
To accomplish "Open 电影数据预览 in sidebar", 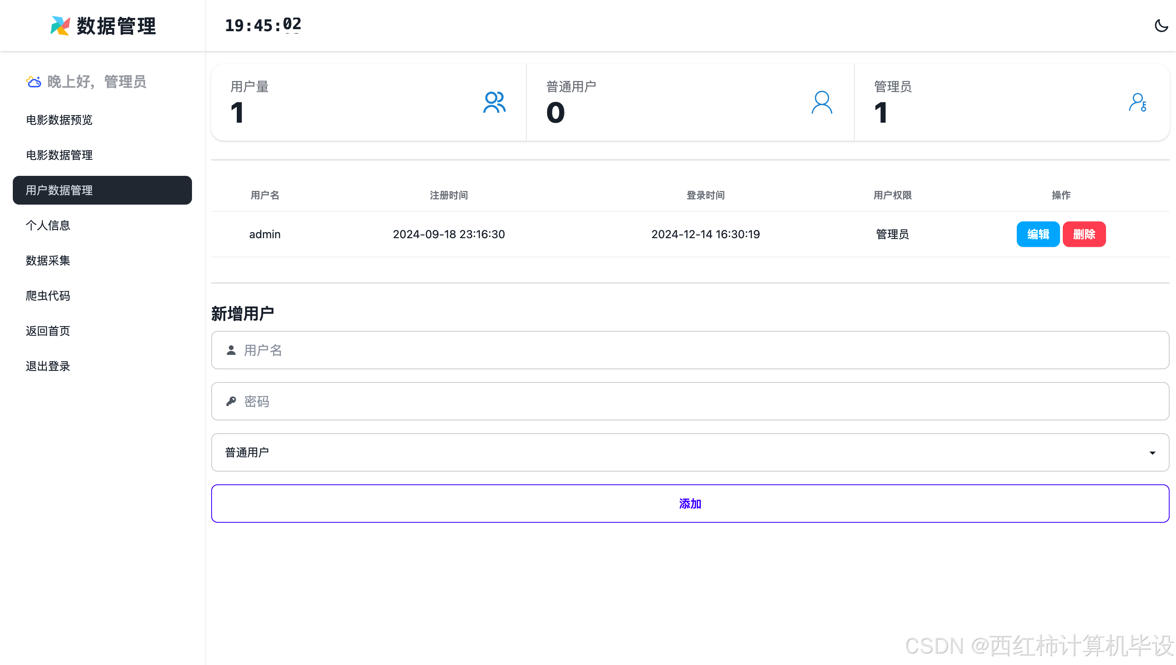I will tap(59, 119).
